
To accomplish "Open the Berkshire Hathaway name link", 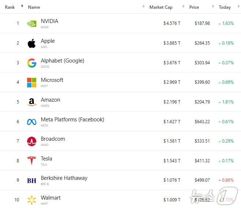I will (64, 178).
